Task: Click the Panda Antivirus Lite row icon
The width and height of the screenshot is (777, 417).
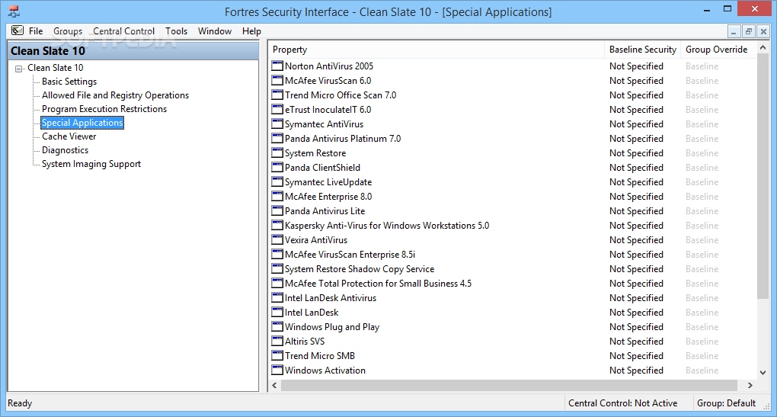Action: (277, 210)
